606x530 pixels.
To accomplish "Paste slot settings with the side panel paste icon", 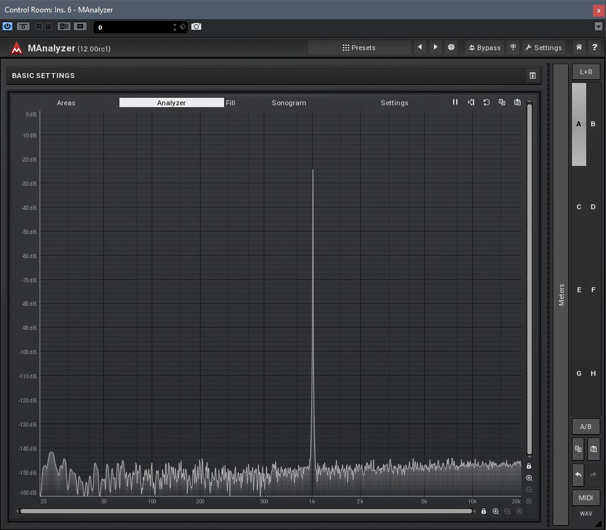I will pyautogui.click(x=594, y=449).
